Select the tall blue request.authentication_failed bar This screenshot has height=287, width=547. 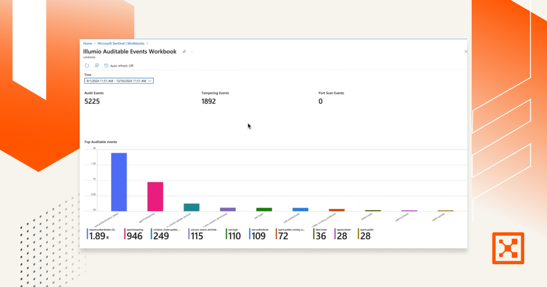[x=119, y=182]
